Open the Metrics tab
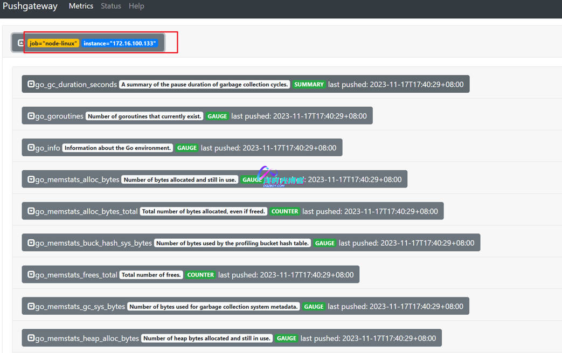Image resolution: width=562 pixels, height=353 pixels. pos(81,6)
